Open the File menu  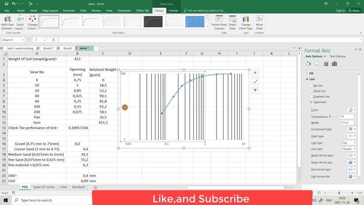(7, 10)
